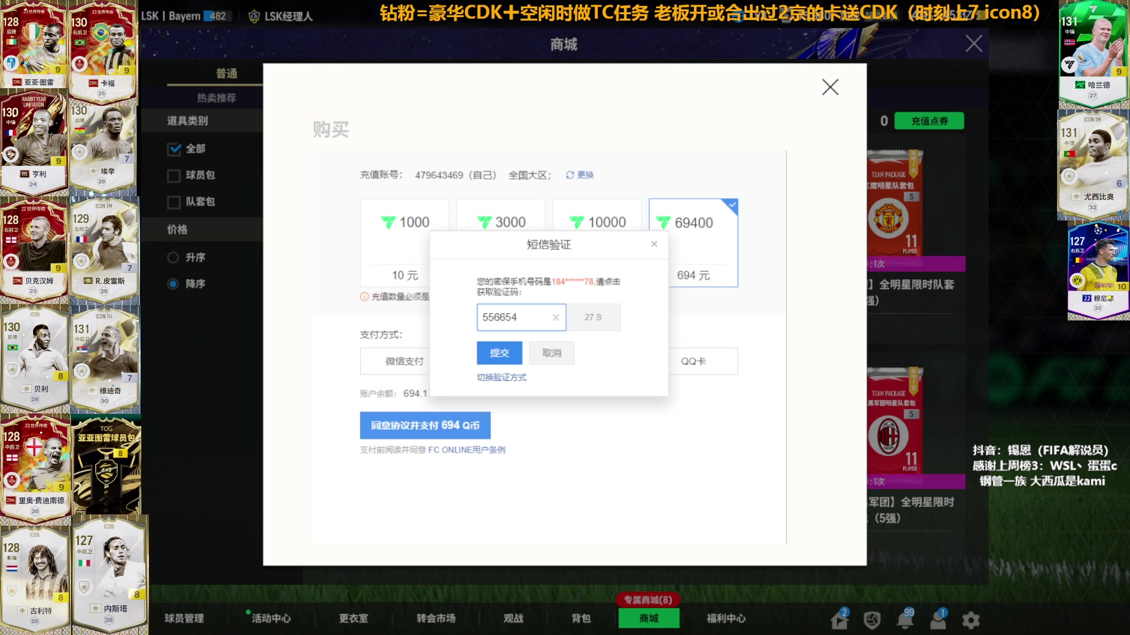Open the notification bell with badge 99
This screenshot has height=635, width=1130.
[905, 619]
